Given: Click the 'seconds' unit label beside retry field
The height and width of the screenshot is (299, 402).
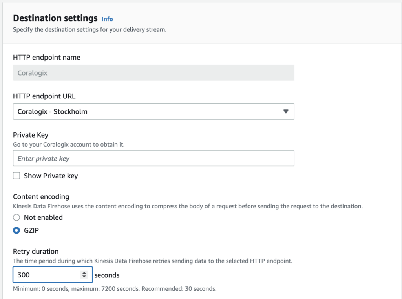Looking at the screenshot, I should click(x=107, y=275).
